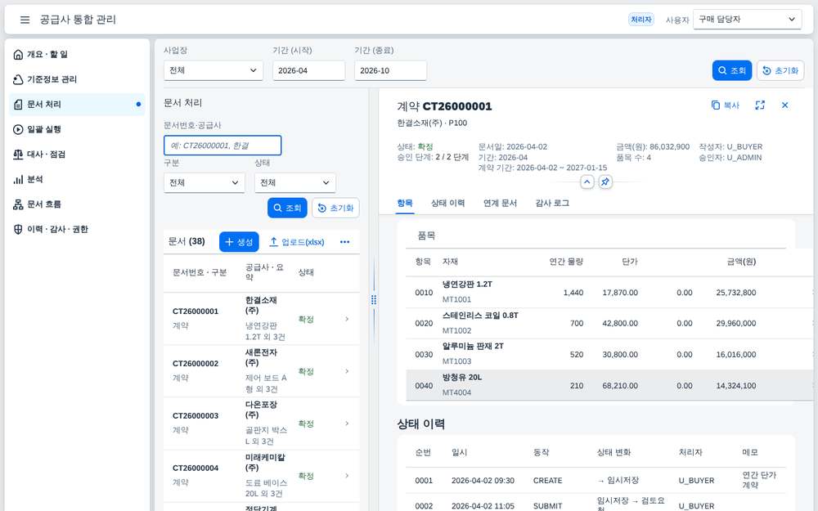818x511 pixels.
Task: Open the 상태 전체 dropdown
Action: (294, 182)
